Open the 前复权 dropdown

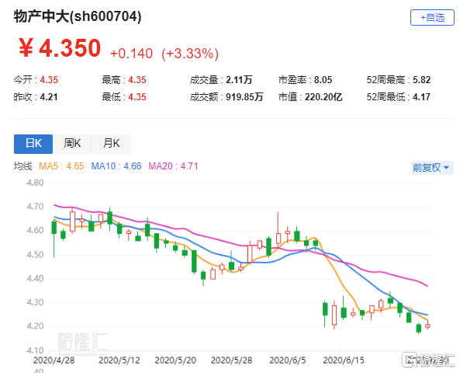point(432,168)
